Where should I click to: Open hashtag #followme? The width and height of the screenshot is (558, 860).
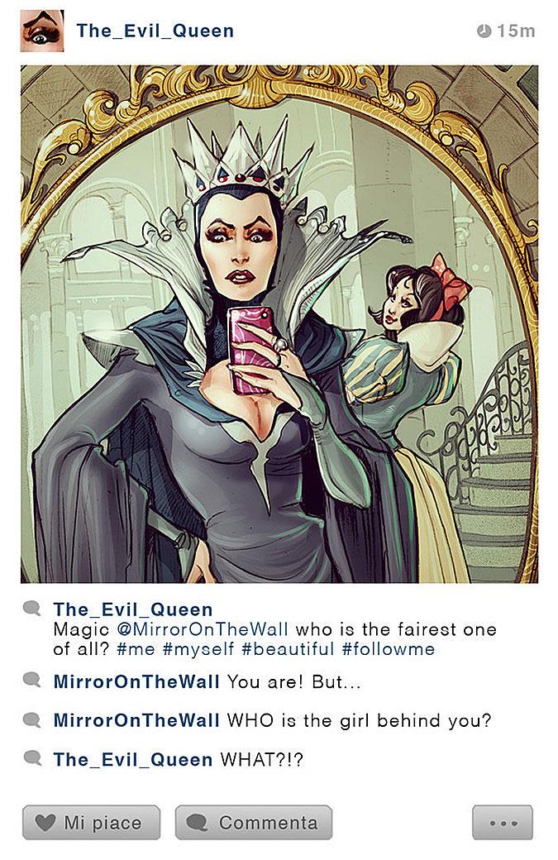pyautogui.click(x=388, y=649)
